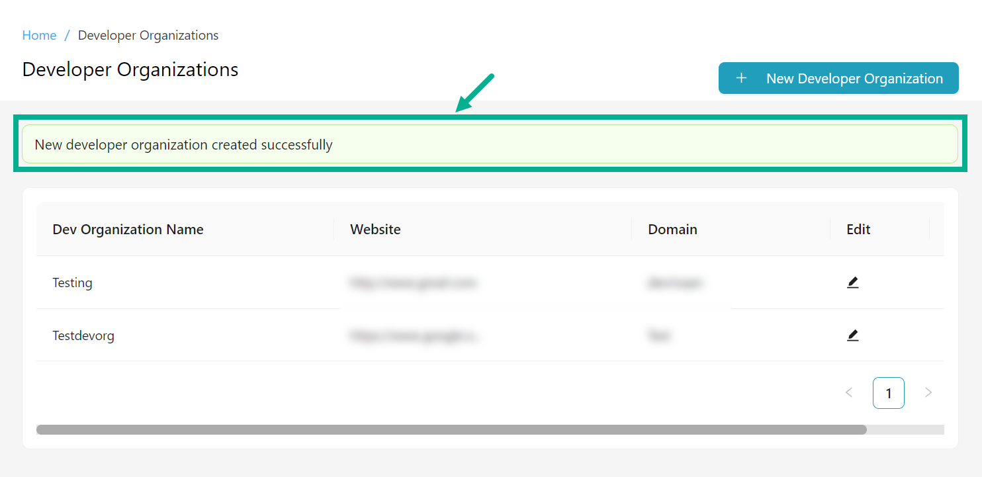Click the Edit column header
Viewport: 982px width, 477px height.
(858, 230)
